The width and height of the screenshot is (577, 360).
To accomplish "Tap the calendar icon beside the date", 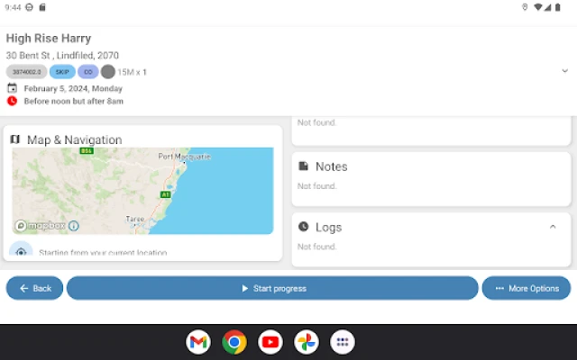I will [12, 88].
